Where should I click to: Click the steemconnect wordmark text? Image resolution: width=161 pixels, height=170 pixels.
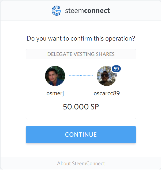click(x=87, y=11)
